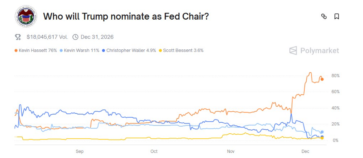Click the Nov label on time axis
The height and width of the screenshot is (158, 363).
point(231,151)
